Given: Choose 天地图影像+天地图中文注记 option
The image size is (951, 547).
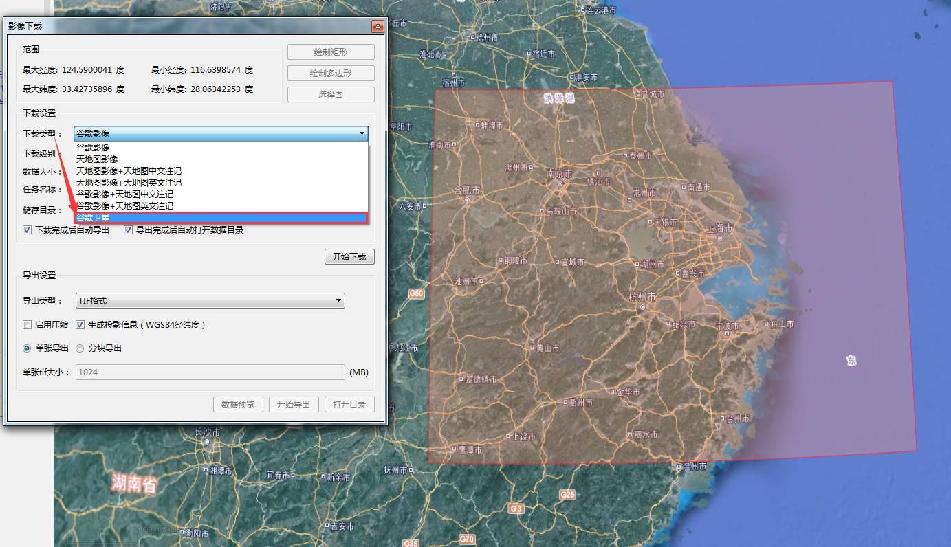Looking at the screenshot, I should [221, 170].
